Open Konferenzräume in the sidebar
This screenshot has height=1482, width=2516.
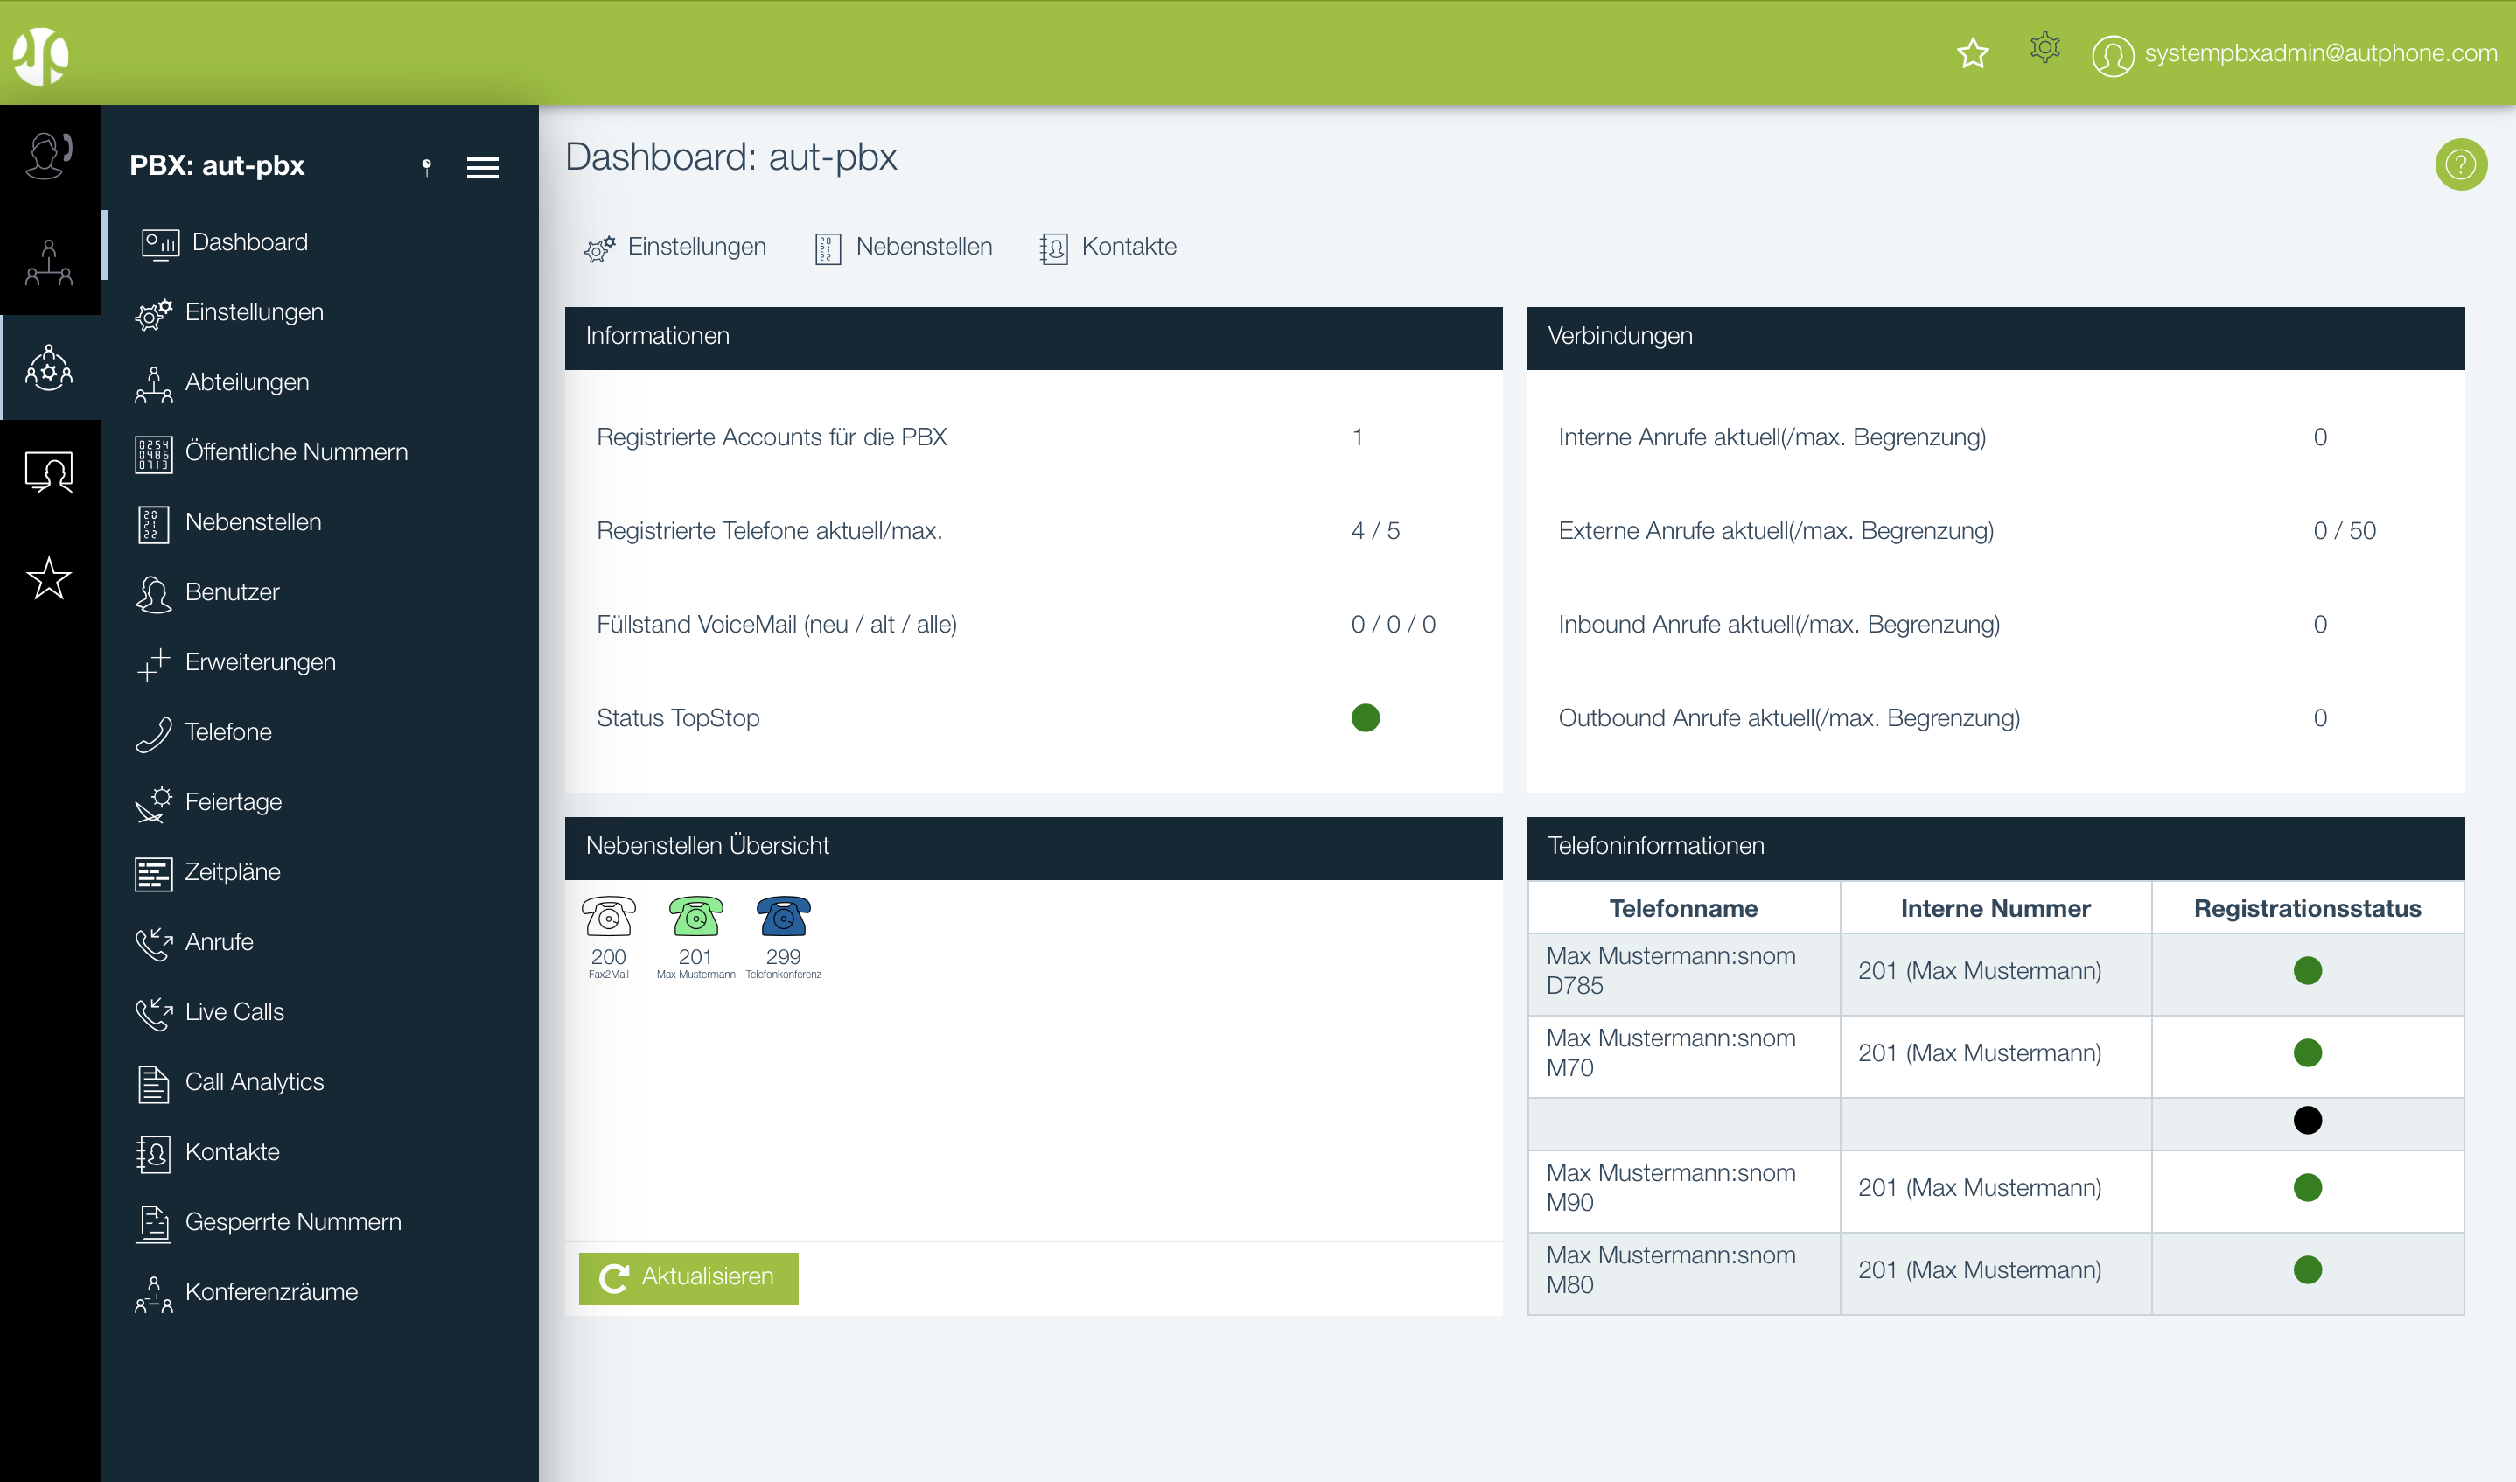tap(270, 1291)
